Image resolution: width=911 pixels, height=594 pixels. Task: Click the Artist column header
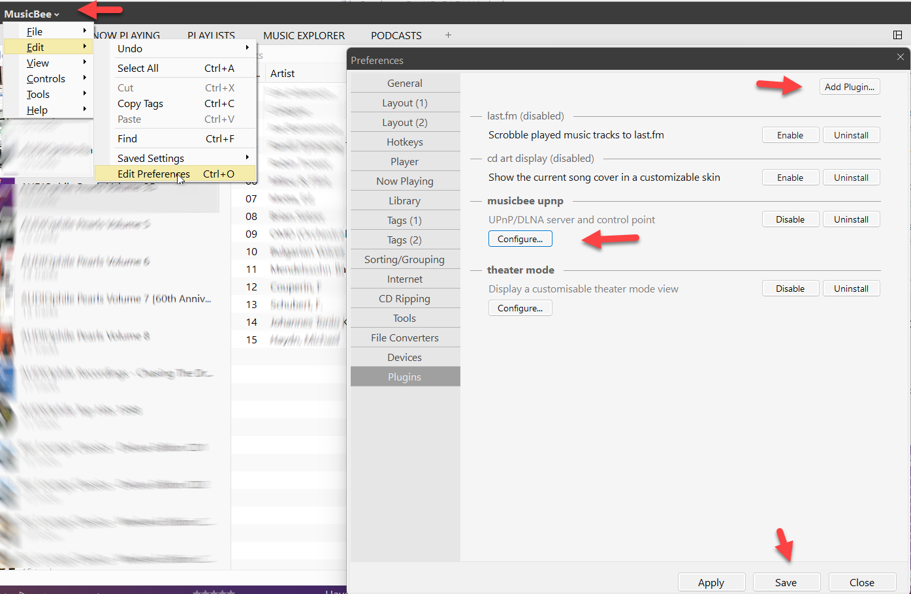[283, 73]
